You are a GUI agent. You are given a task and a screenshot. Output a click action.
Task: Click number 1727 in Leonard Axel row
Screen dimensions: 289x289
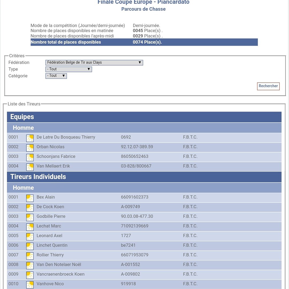[x=126, y=235]
